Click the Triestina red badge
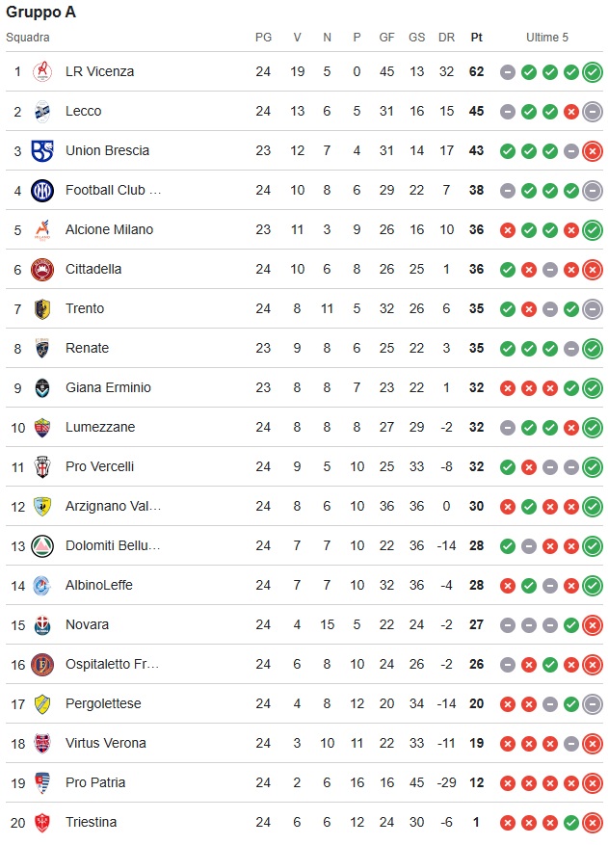 (x=42, y=822)
